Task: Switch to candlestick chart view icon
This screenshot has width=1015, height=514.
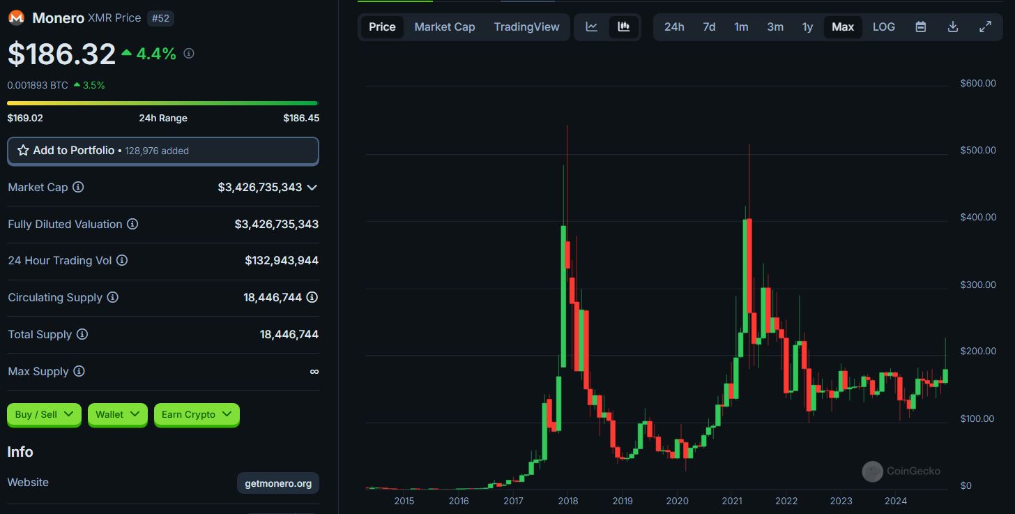Action: click(624, 27)
